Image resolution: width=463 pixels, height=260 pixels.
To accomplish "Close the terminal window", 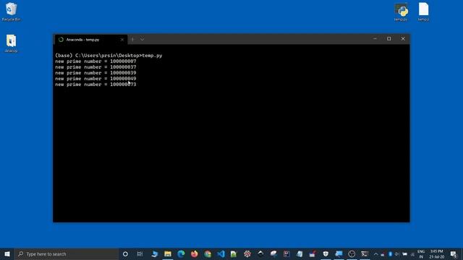I will pos(403,38).
